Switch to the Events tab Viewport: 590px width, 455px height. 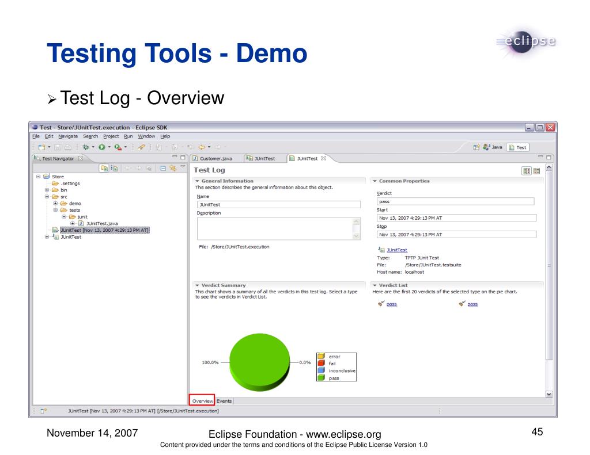click(x=224, y=402)
